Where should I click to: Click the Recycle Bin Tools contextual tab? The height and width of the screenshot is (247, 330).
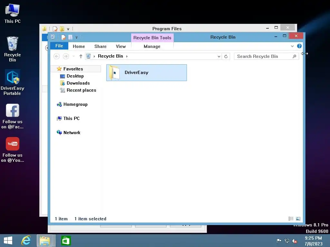[x=152, y=38]
